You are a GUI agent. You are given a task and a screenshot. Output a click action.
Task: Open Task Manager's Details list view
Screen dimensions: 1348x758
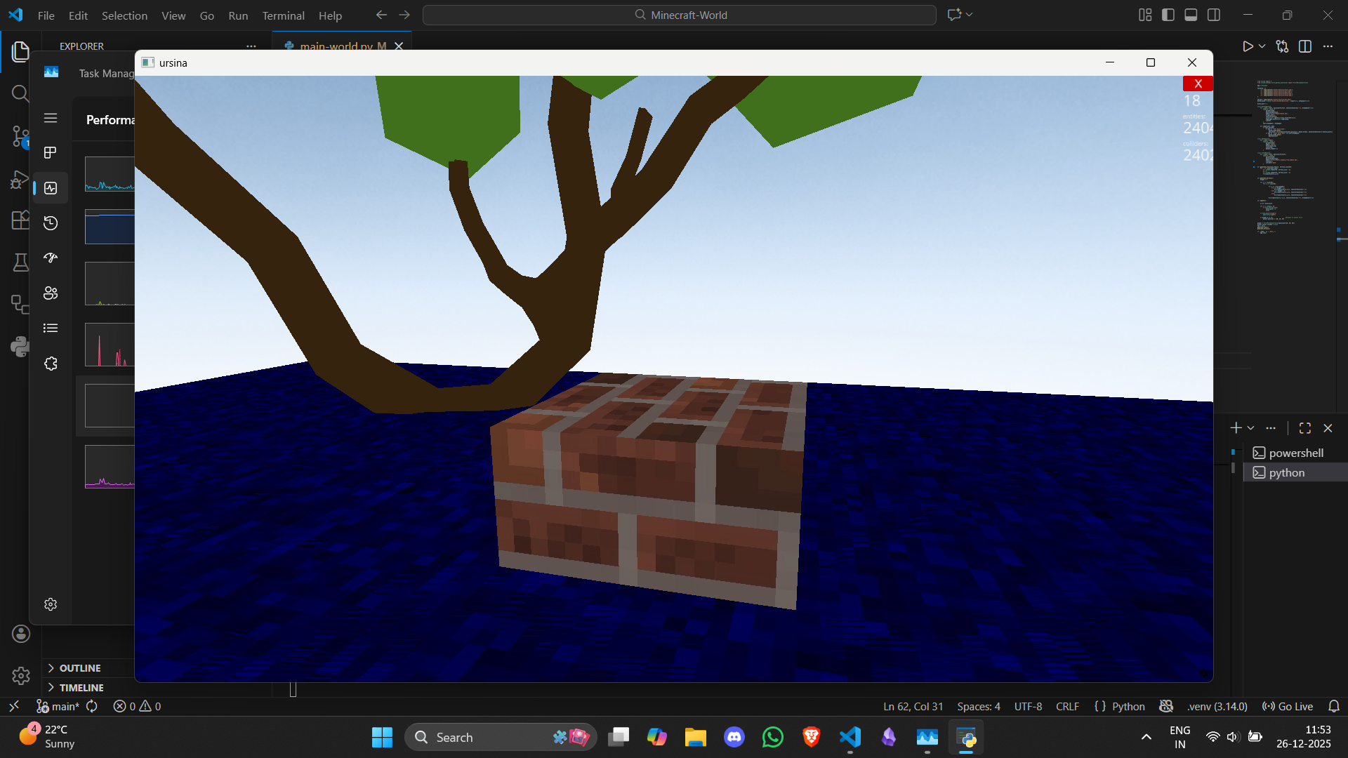tap(51, 328)
